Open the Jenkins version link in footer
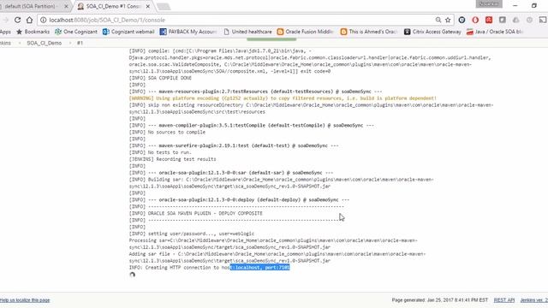 [x=534, y=300]
